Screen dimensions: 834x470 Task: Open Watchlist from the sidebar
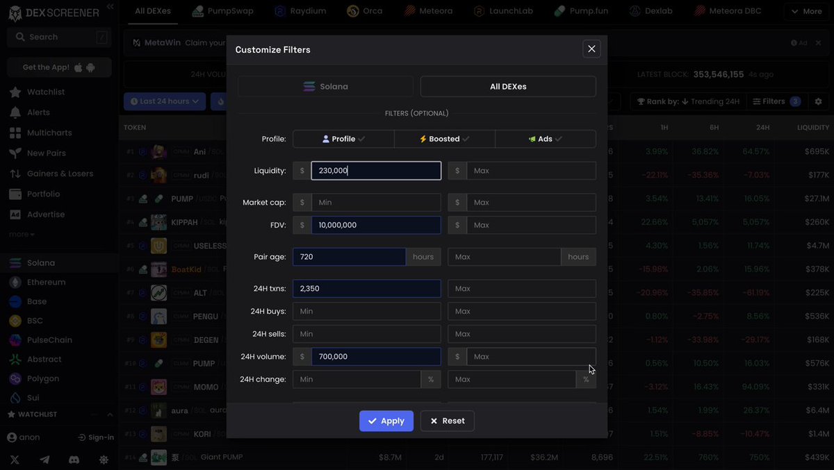[x=46, y=92]
